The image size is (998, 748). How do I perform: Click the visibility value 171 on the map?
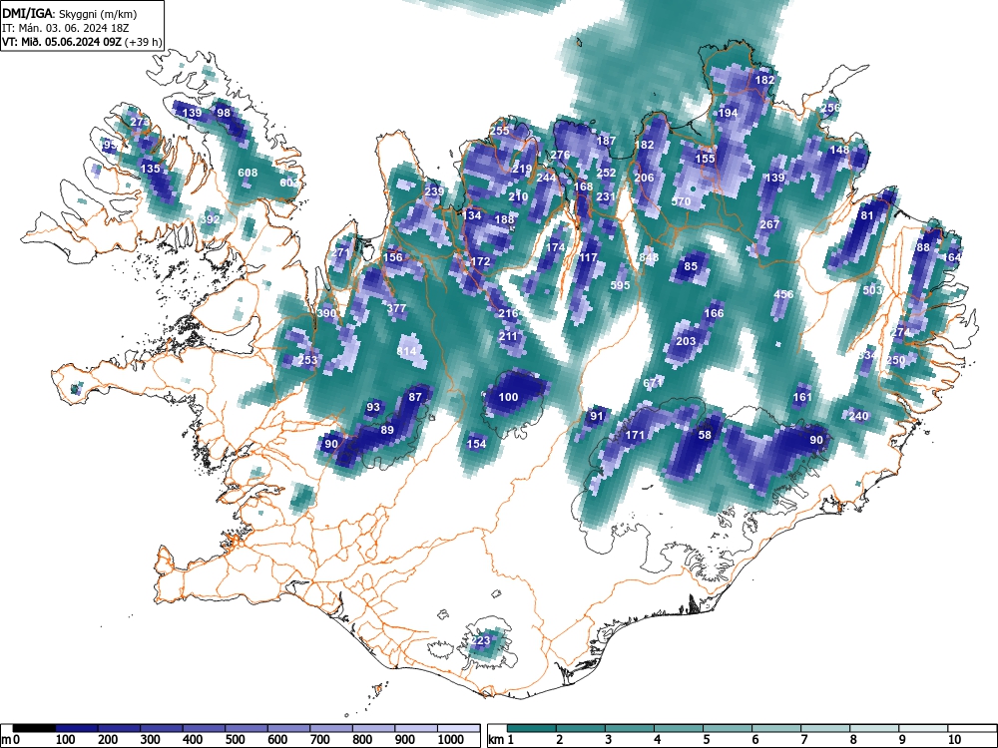coord(635,435)
